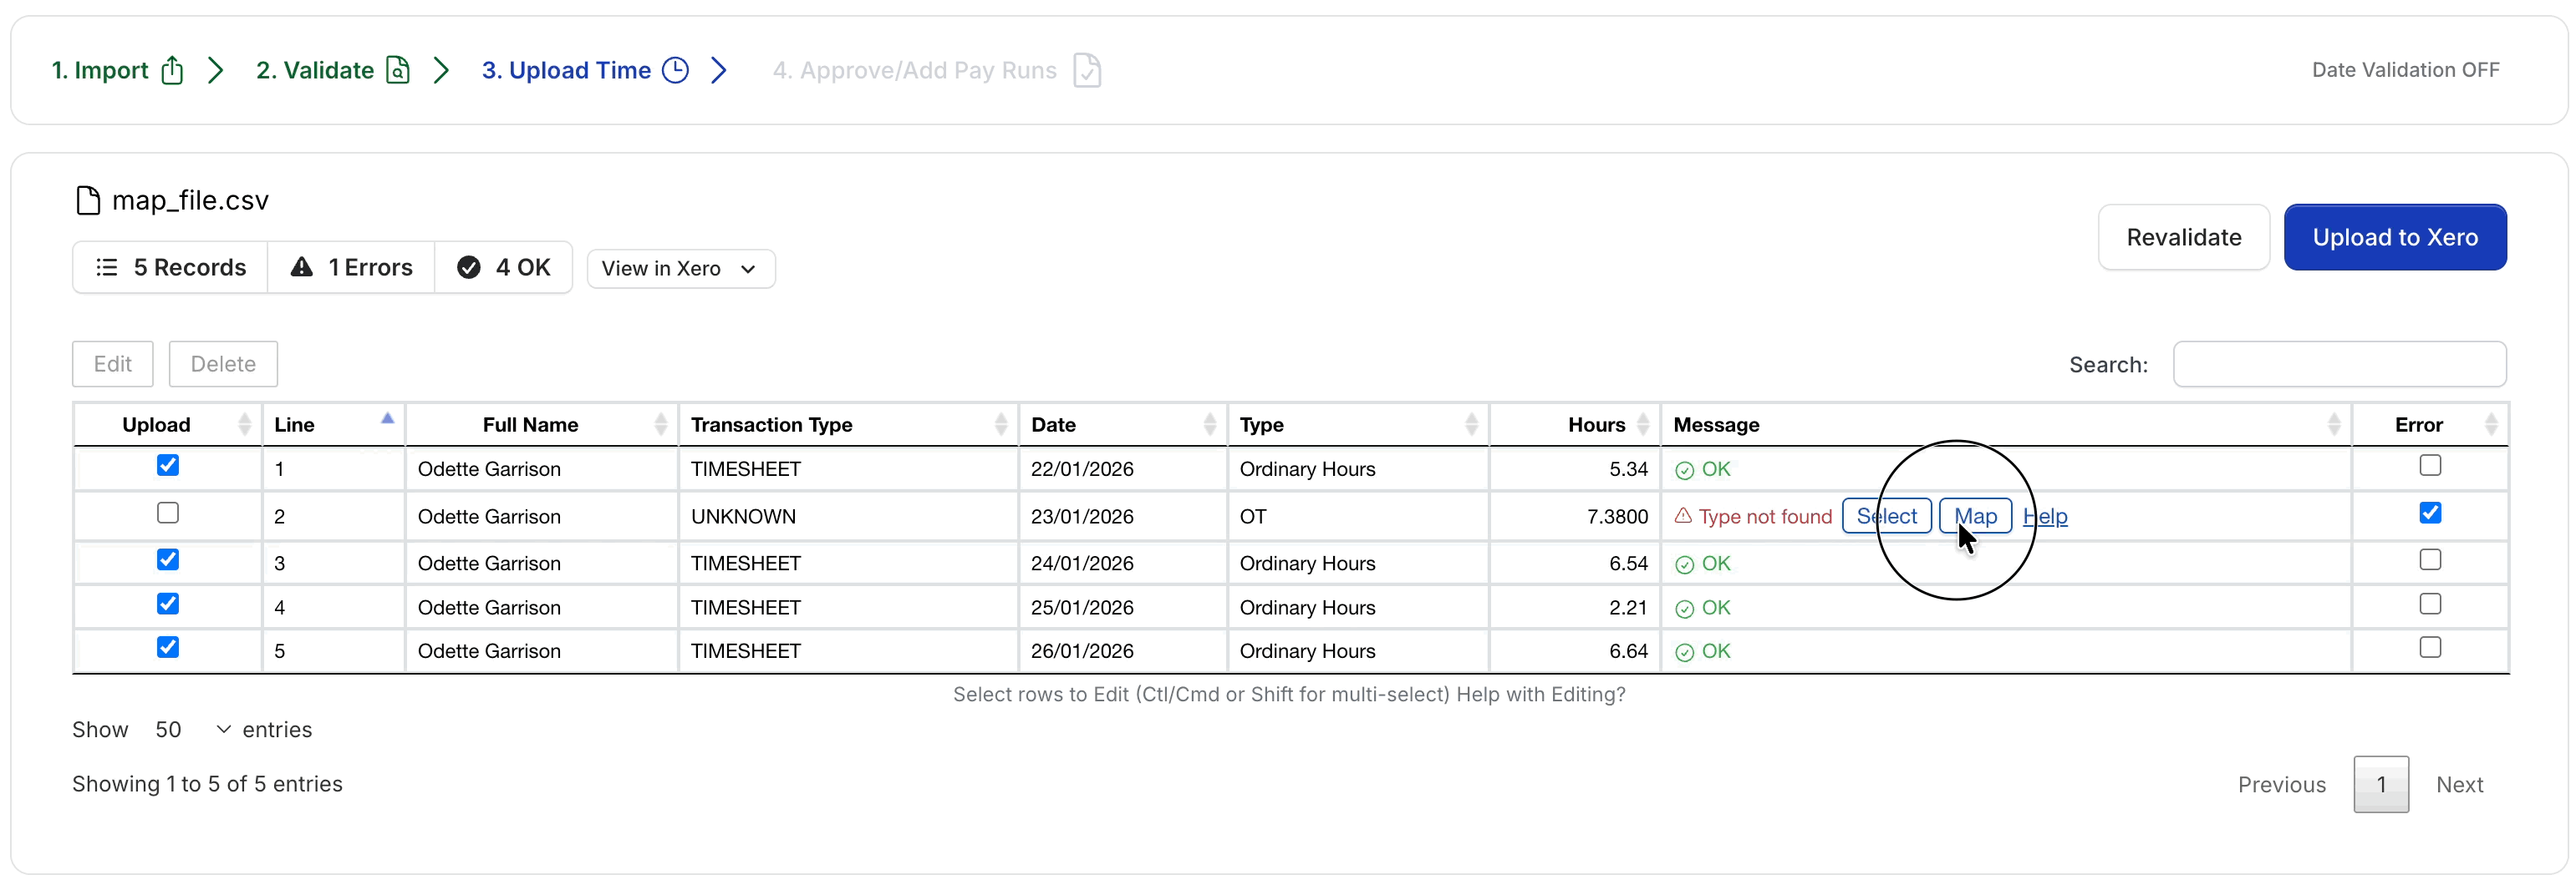
Task: Click the checkmark circle icon beside 4 OK
Action: pyautogui.click(x=468, y=266)
